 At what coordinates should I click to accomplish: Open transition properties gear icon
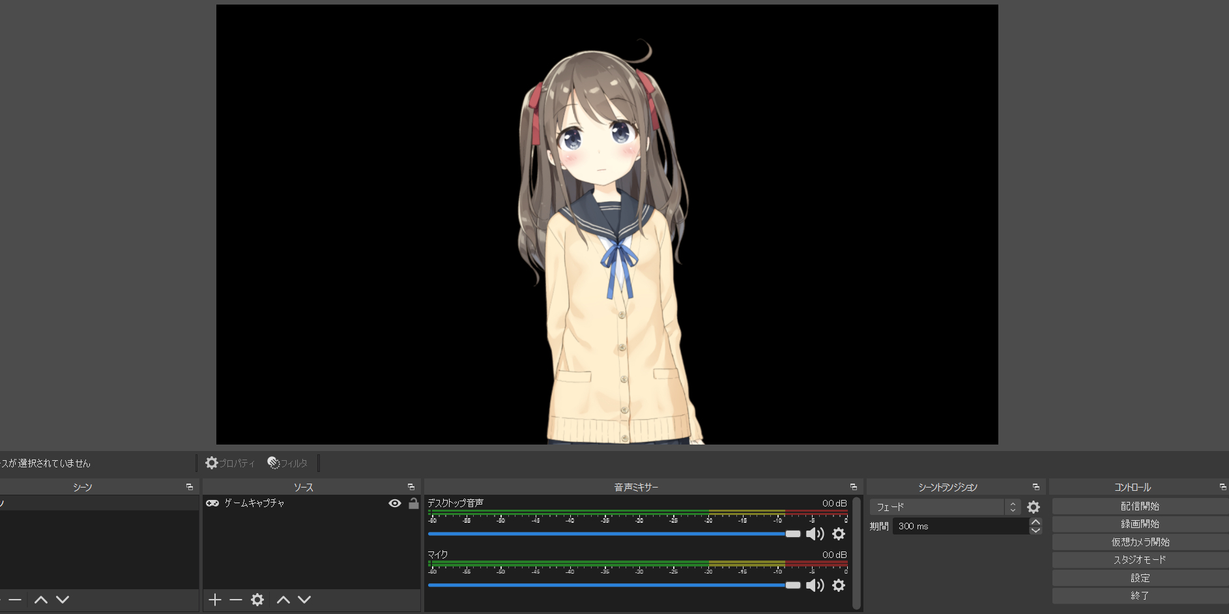click(x=1034, y=507)
